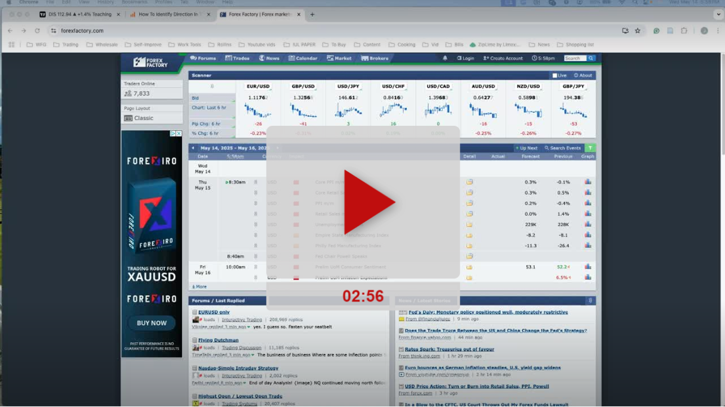
Task: Open the GBP/USD pair selector
Action: 303,87
